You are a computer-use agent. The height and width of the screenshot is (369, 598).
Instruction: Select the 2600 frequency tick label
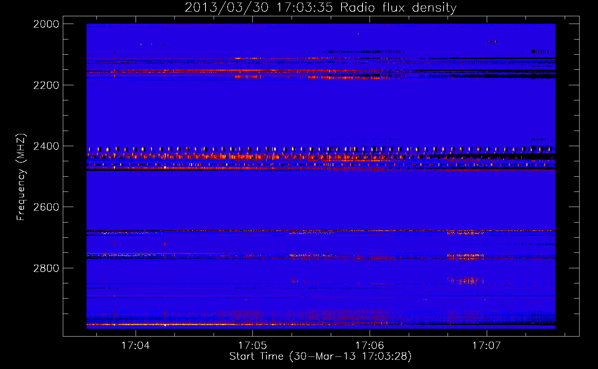click(x=46, y=207)
